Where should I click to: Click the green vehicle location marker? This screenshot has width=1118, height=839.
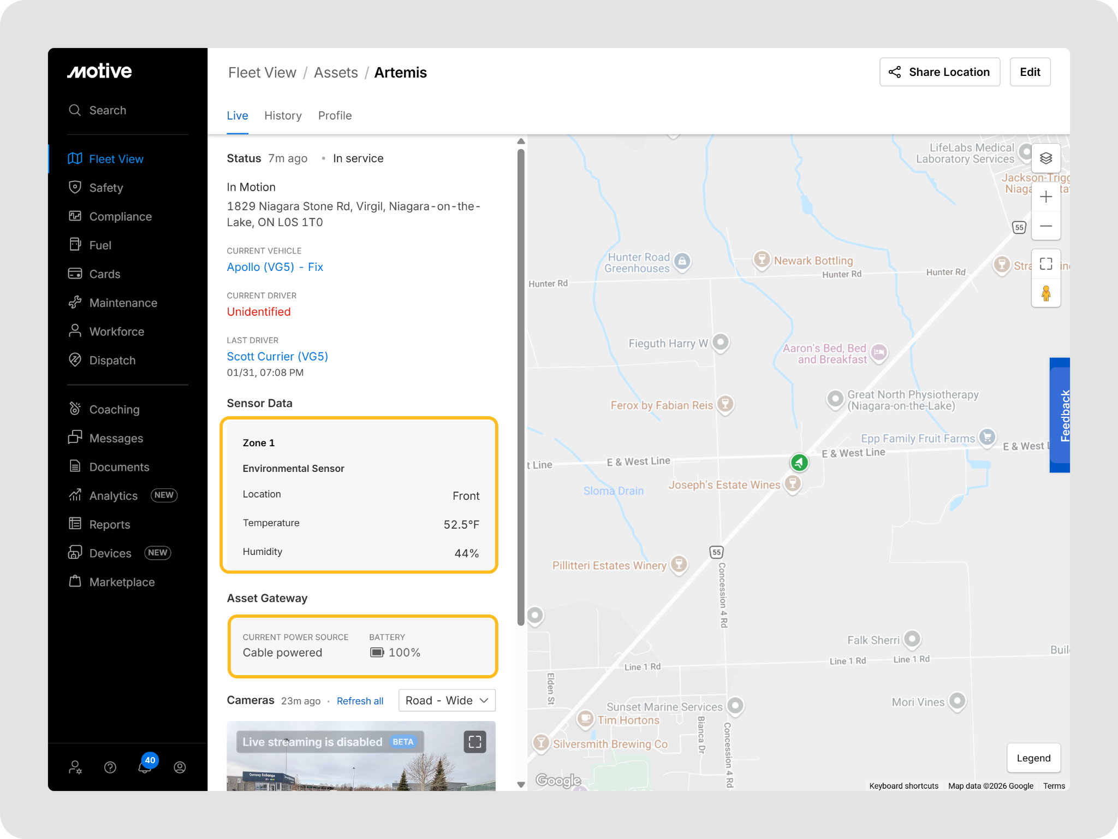[x=799, y=463]
